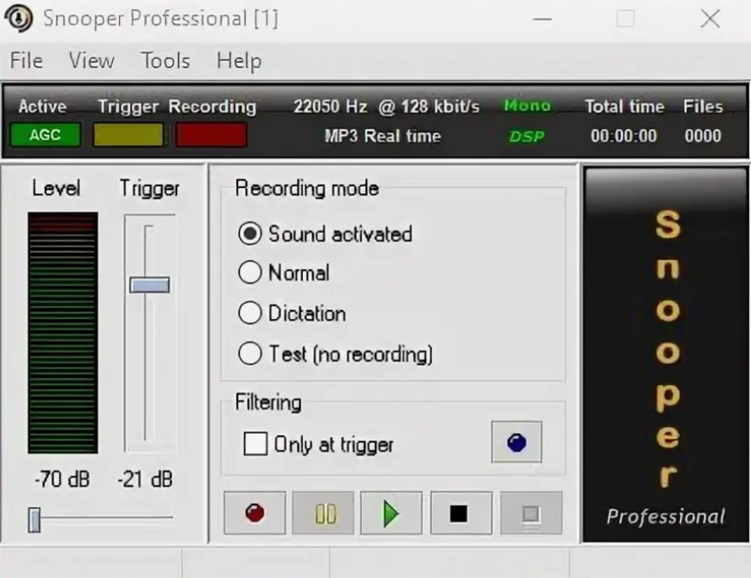Viewport: 751px width, 578px height.
Task: Click the Files counter 0000
Action: [x=703, y=136]
